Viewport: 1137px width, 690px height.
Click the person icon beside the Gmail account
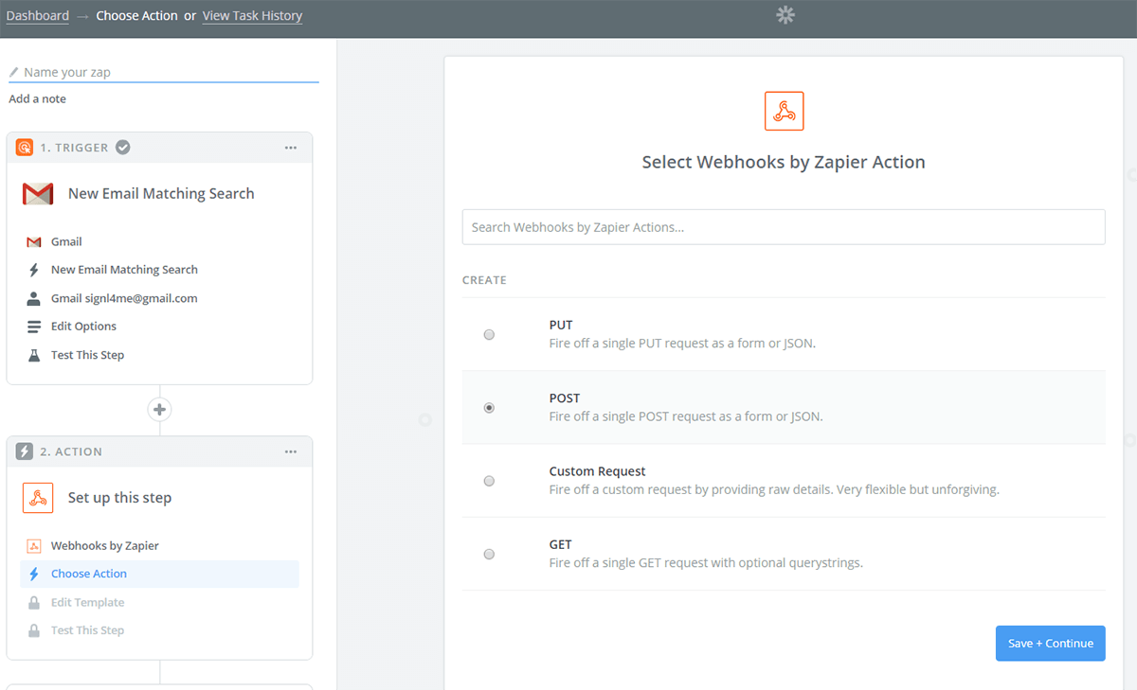(x=34, y=298)
